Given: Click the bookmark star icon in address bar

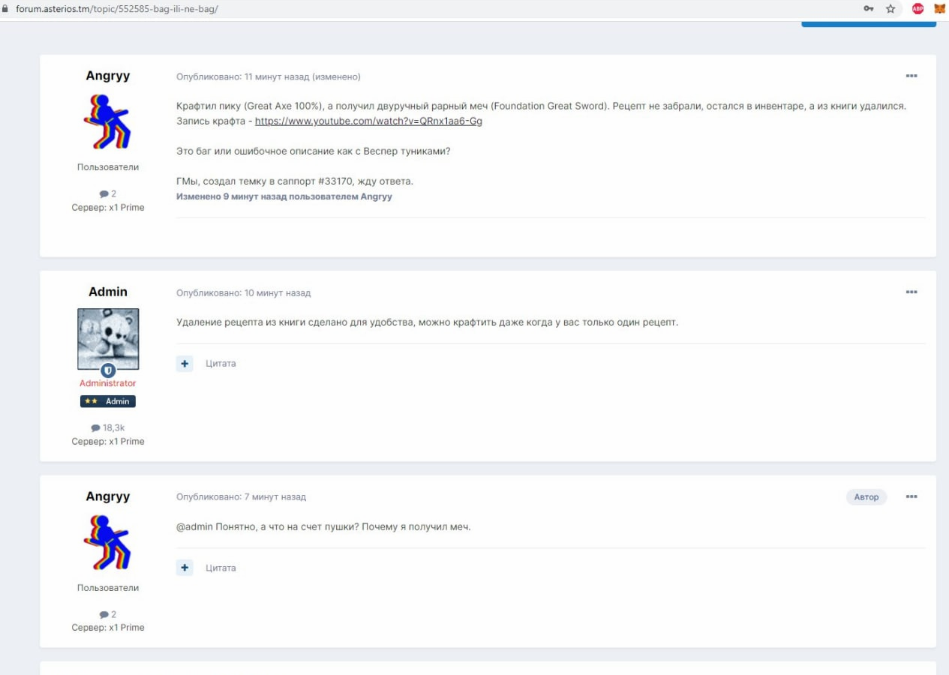Looking at the screenshot, I should (x=890, y=9).
